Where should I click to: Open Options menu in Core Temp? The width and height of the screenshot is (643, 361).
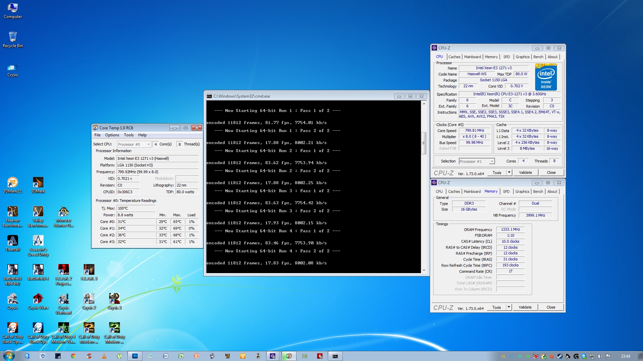[x=112, y=135]
